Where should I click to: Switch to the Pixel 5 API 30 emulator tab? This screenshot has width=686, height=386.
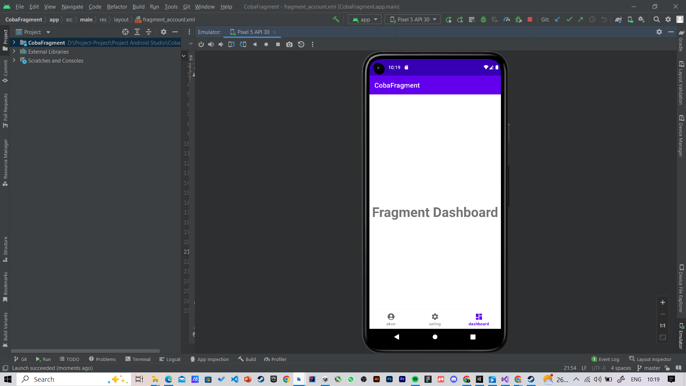(x=253, y=32)
